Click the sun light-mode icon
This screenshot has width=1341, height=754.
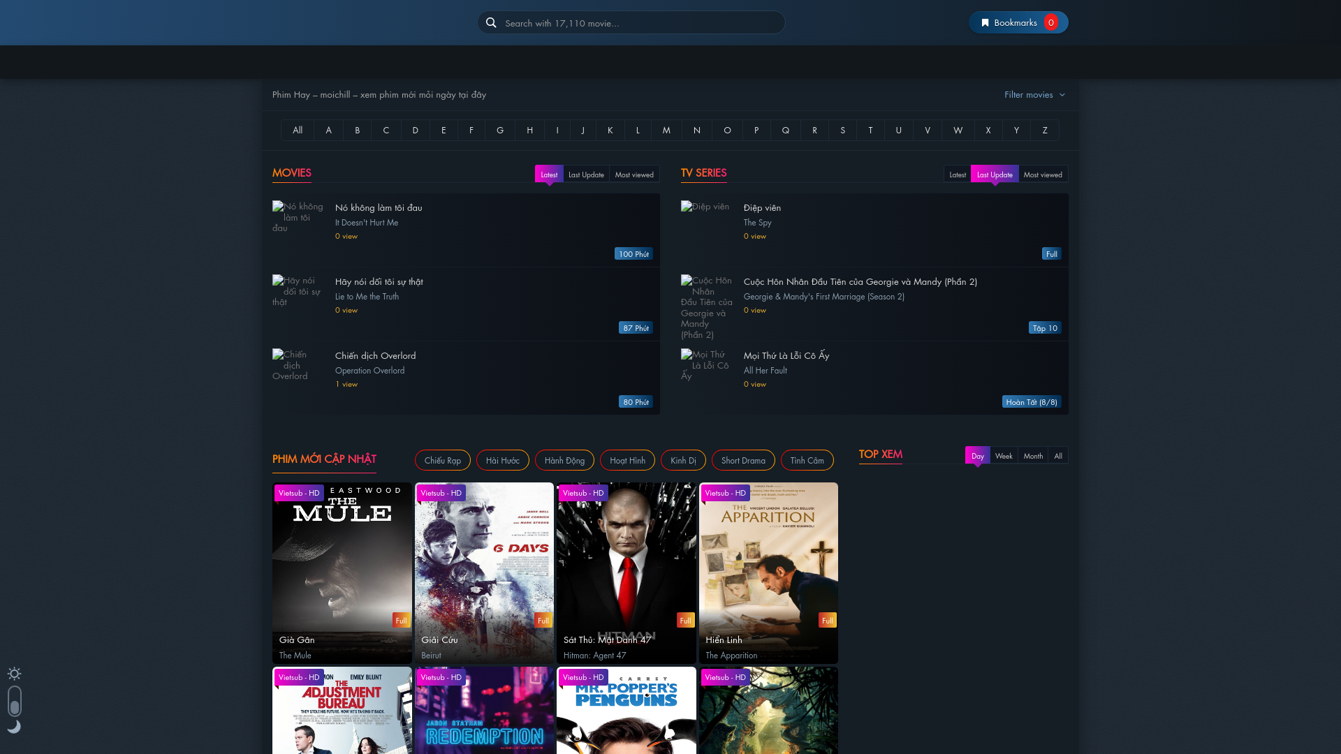pos(14,674)
